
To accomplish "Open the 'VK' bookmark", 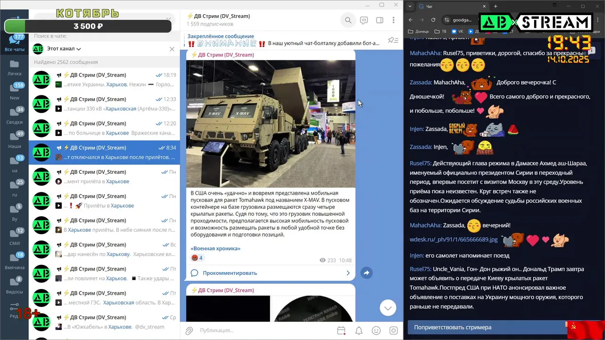I will pyautogui.click(x=457, y=32).
